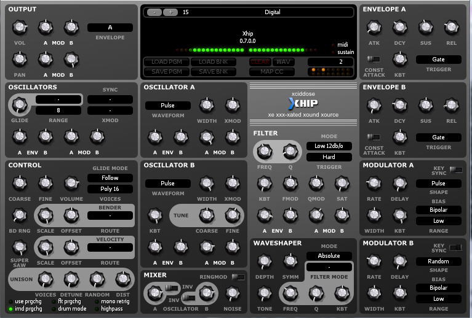This screenshot has height=318, width=472.
Task: Click the Unison DETUNE knob
Action: click(71, 279)
